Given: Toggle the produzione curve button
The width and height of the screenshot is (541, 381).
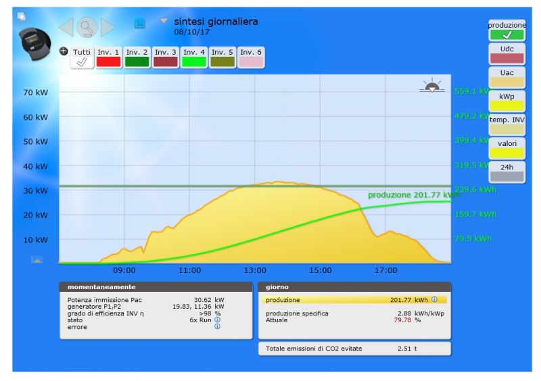Looking at the screenshot, I should pyautogui.click(x=507, y=30).
